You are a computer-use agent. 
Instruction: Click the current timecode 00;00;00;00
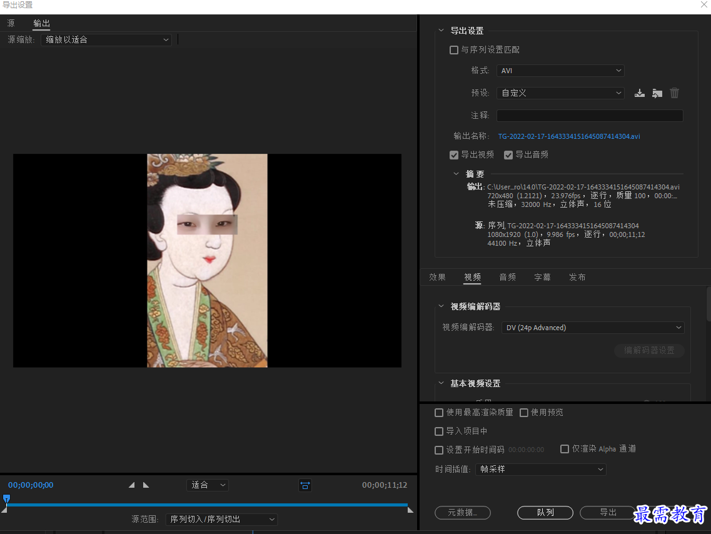(31, 485)
